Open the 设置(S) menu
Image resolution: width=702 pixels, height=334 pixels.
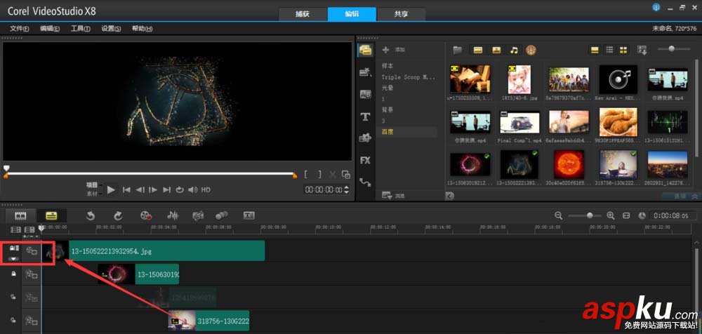click(x=111, y=29)
